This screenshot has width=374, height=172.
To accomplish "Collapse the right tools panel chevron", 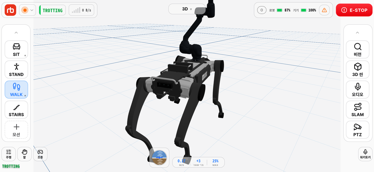I will (x=357, y=33).
